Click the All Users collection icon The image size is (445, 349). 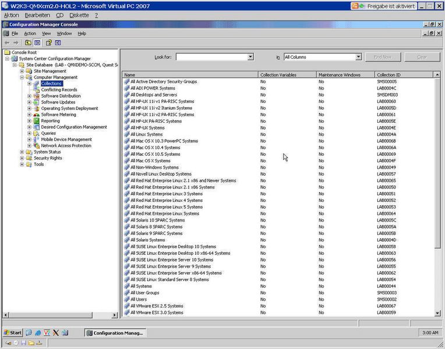[126, 300]
